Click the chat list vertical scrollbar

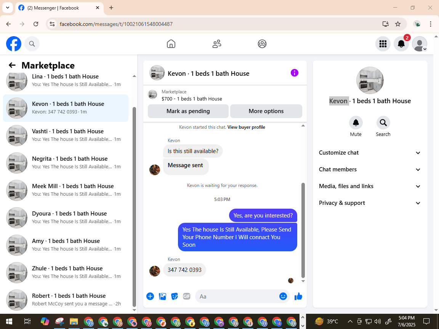point(134,207)
